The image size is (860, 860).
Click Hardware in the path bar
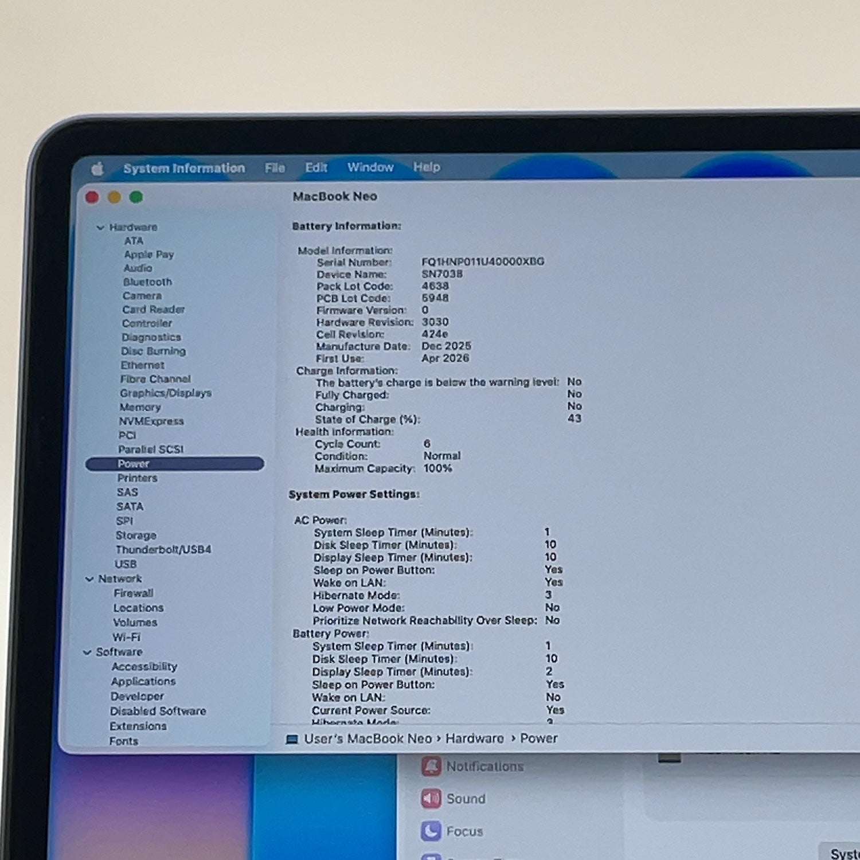click(x=475, y=738)
